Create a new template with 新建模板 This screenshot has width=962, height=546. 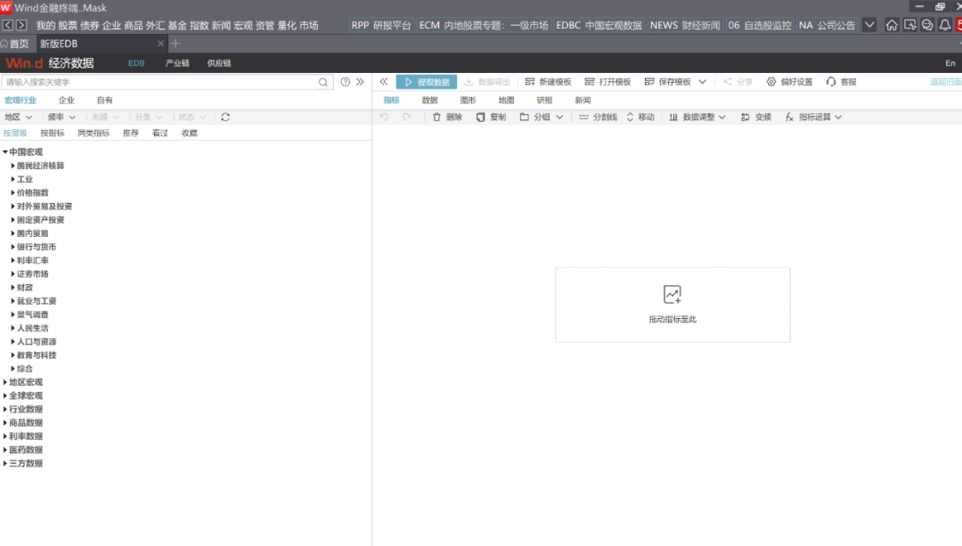(548, 82)
